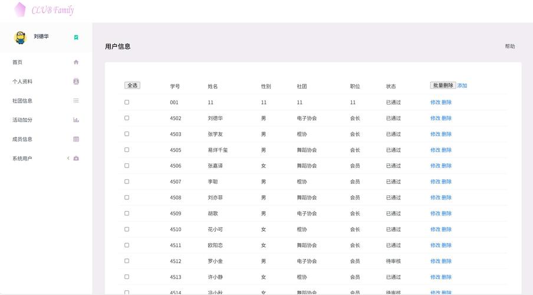
Task: Click 删除 for 张嘉译 row
Action: tap(446, 166)
